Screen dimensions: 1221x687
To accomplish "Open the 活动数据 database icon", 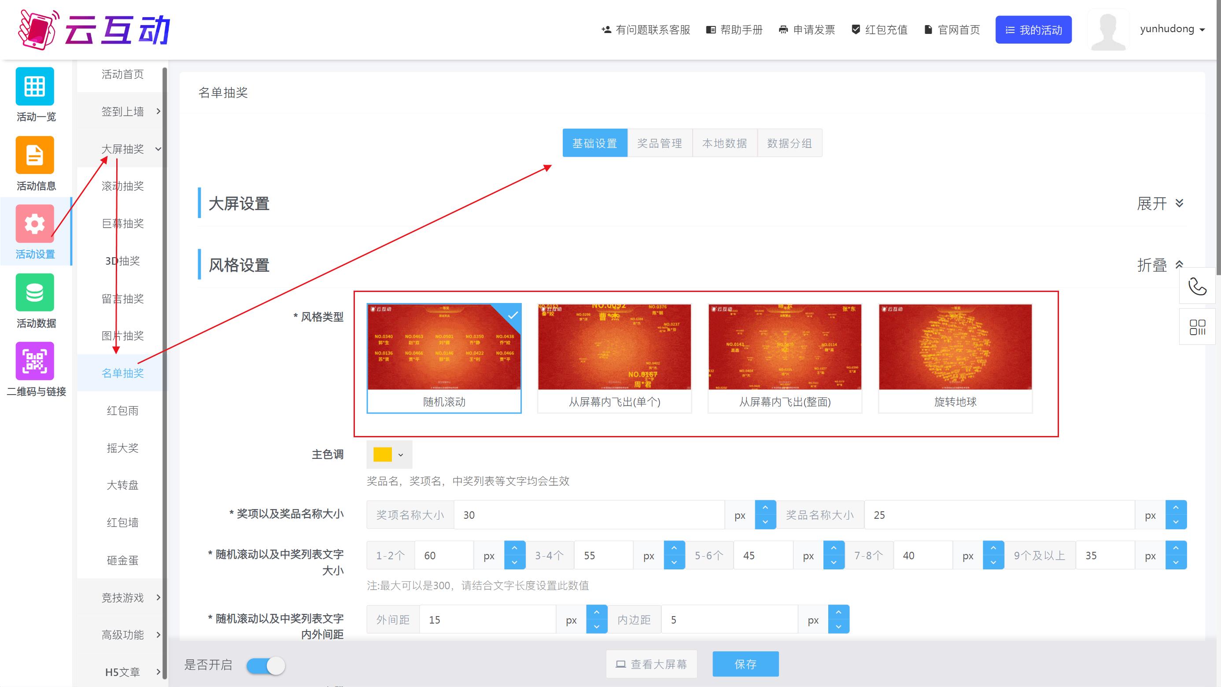I will [x=35, y=292].
